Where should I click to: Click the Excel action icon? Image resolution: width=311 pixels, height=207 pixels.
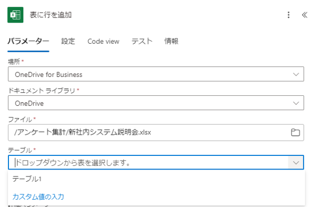coord(15,15)
